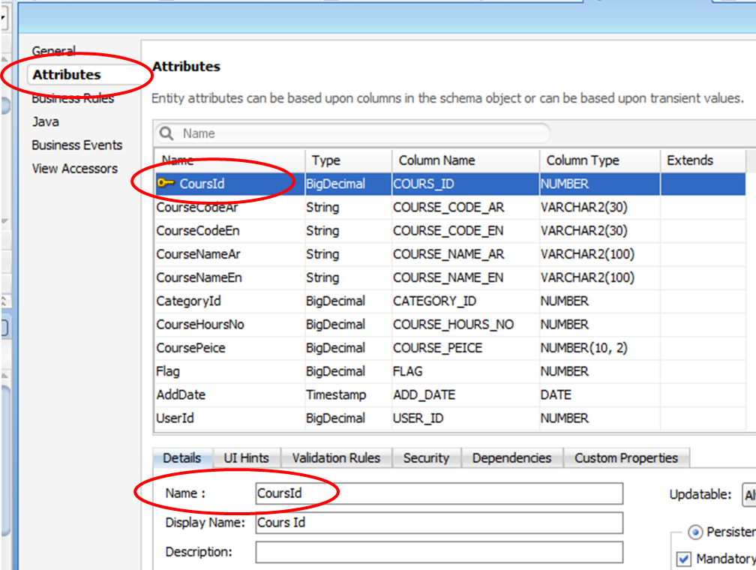Select the CourseNameEn attribute row
The height and width of the screenshot is (570, 756).
(199, 277)
